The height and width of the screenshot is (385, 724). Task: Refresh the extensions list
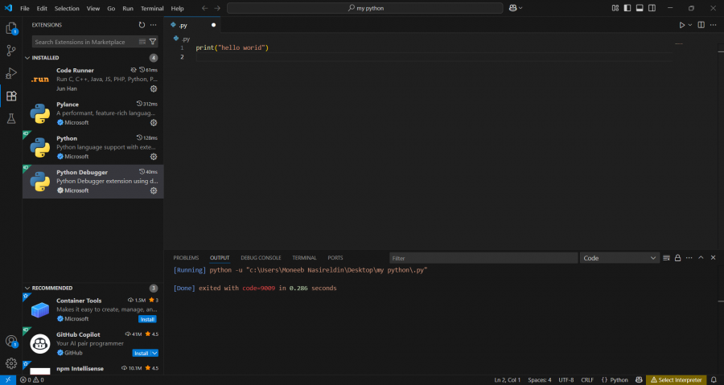(142, 25)
